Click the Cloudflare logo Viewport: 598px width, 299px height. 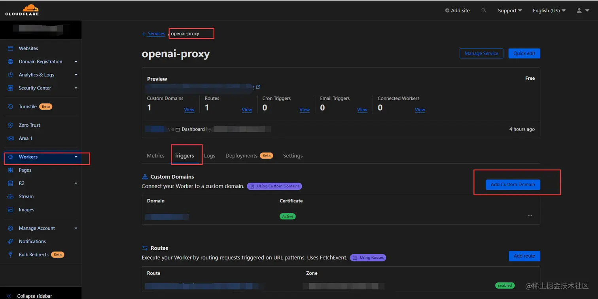coord(22,10)
